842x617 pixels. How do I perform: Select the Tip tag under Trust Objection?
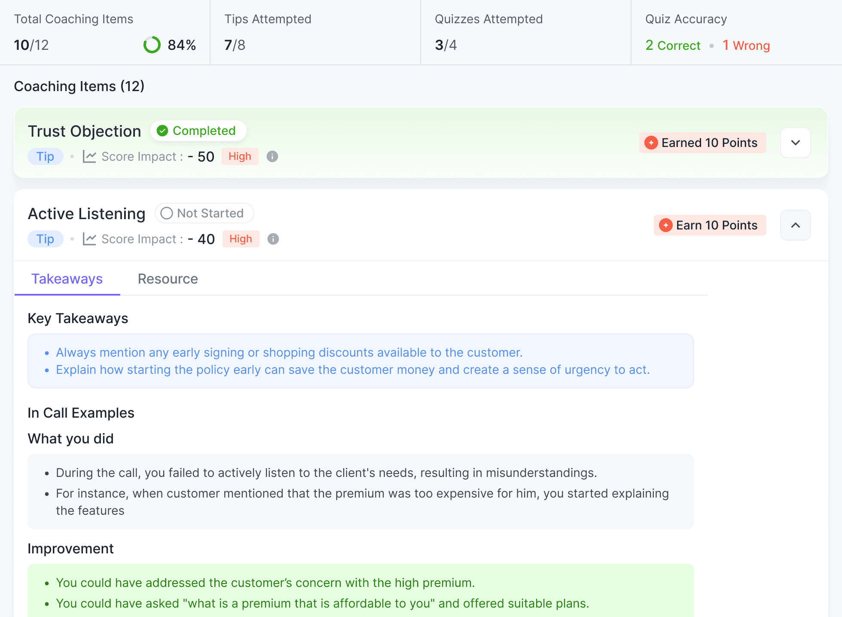45,156
